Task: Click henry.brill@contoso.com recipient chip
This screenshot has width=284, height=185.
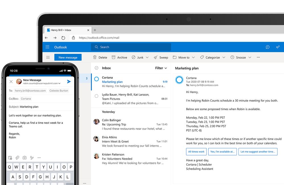Action: 30,91
